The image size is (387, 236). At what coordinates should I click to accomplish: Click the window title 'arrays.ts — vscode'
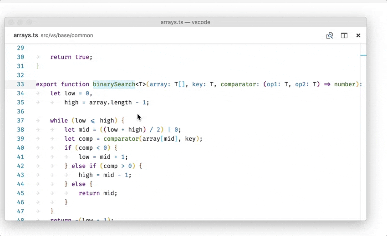tap(185, 22)
